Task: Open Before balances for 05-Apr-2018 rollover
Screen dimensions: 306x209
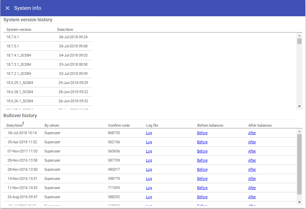Action: [202, 142]
